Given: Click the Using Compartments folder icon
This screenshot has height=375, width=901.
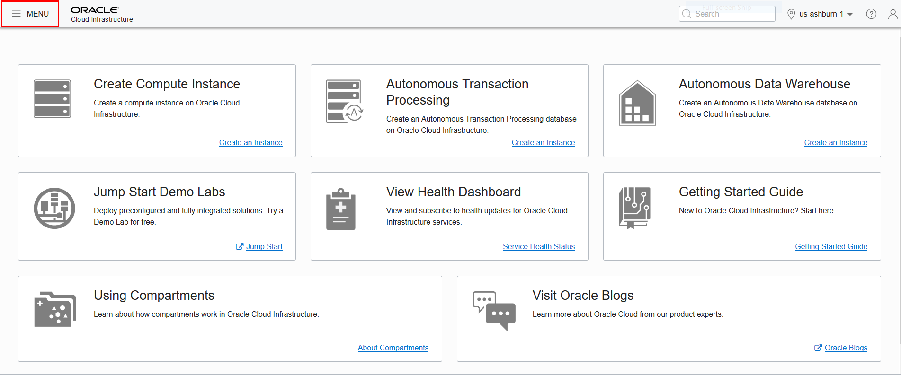Looking at the screenshot, I should click(x=55, y=309).
